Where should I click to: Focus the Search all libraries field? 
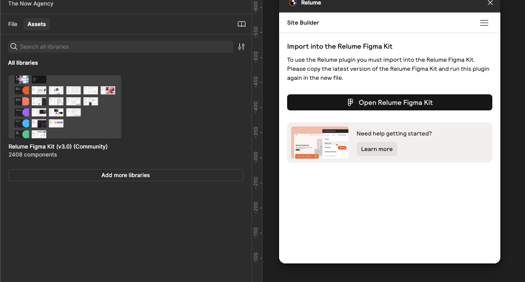point(121,47)
